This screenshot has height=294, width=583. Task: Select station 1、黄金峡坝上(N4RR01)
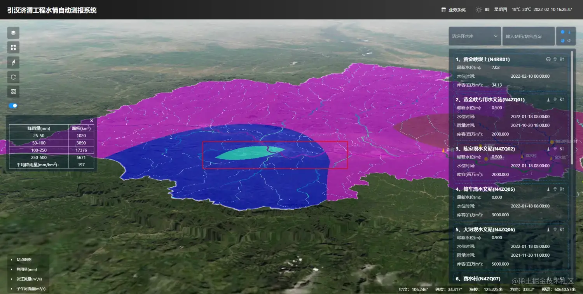[x=483, y=59]
